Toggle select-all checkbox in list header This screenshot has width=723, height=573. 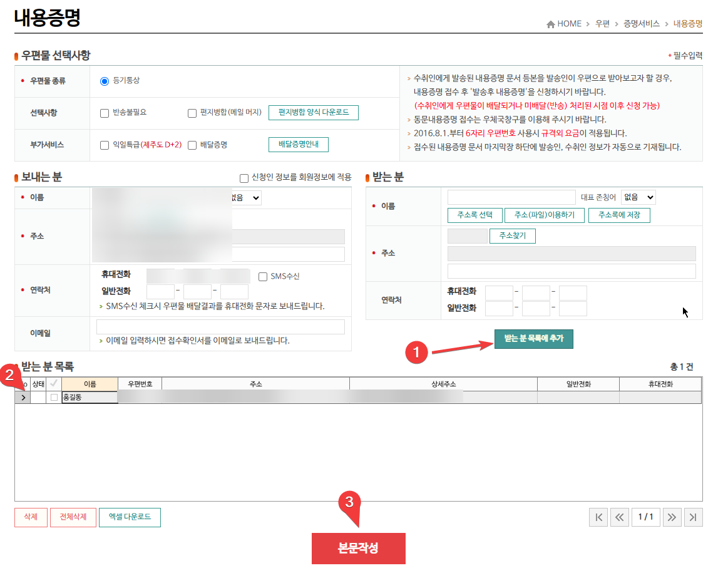coord(54,383)
